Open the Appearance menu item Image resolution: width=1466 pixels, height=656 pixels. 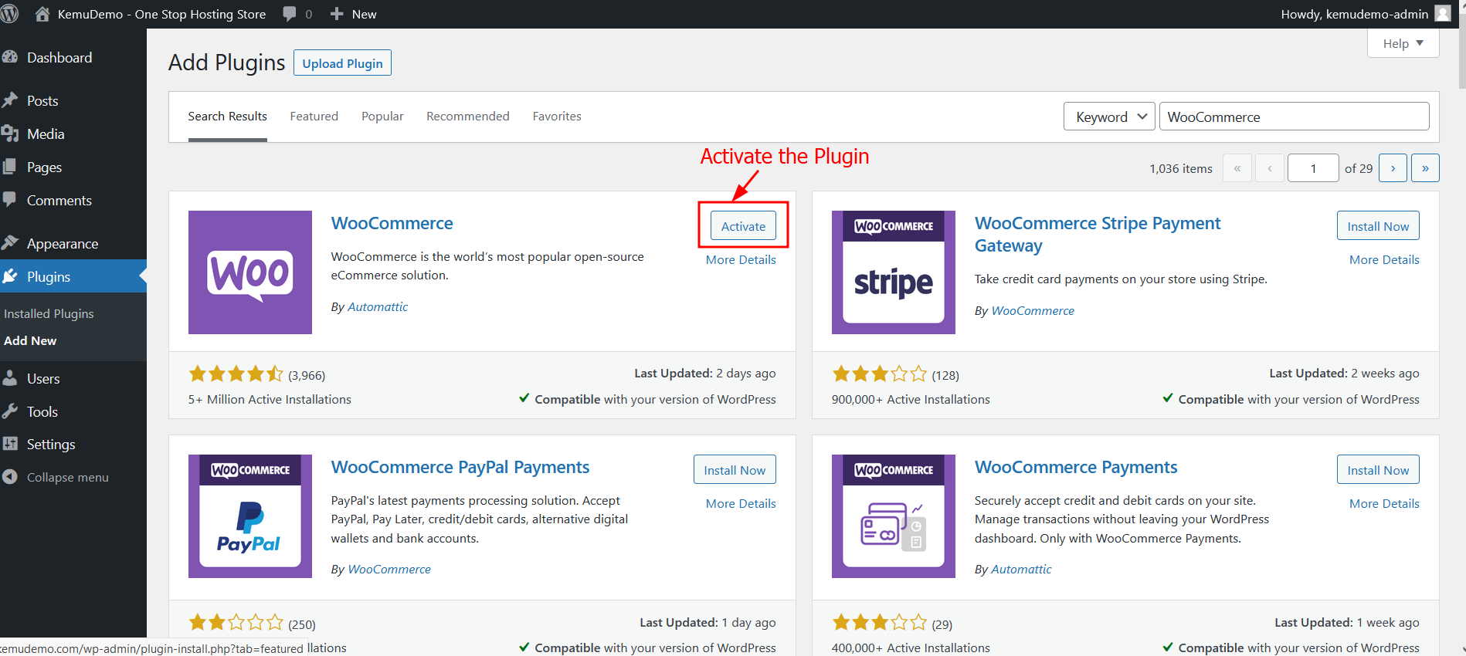63,243
